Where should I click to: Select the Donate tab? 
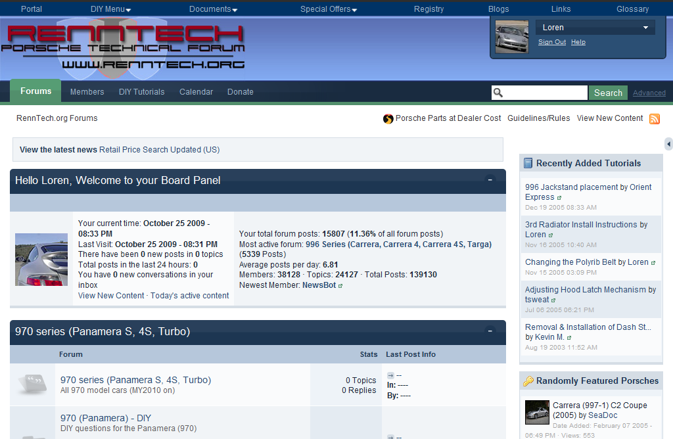241,92
